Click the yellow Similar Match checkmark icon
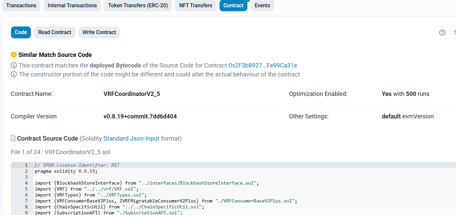 [x=14, y=55]
